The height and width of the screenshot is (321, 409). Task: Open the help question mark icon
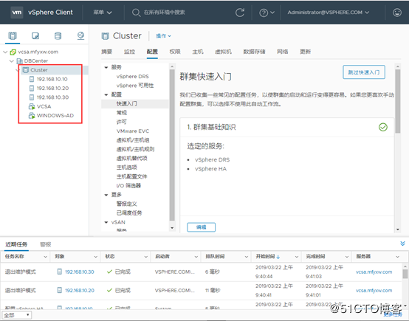click(264, 13)
